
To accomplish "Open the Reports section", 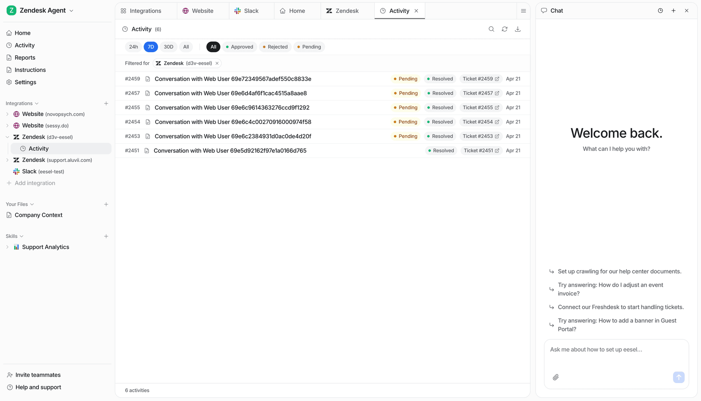I will pyautogui.click(x=25, y=57).
